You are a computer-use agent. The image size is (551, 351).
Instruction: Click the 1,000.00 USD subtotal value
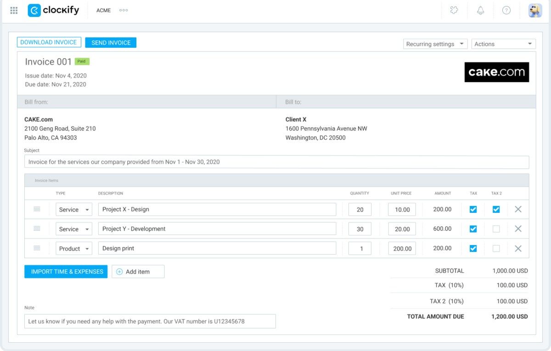(x=510, y=271)
